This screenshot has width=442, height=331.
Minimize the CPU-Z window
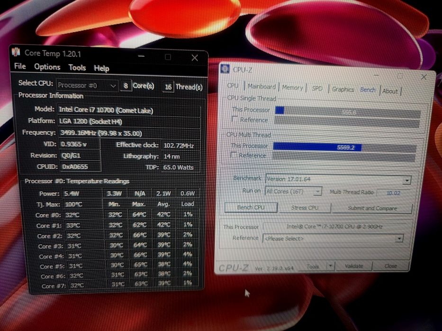(376, 75)
